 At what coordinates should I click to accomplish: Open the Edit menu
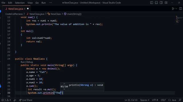coord(10,3)
